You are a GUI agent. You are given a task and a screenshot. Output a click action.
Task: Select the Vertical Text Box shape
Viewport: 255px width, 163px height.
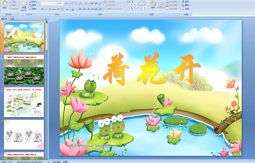coord(132,2)
